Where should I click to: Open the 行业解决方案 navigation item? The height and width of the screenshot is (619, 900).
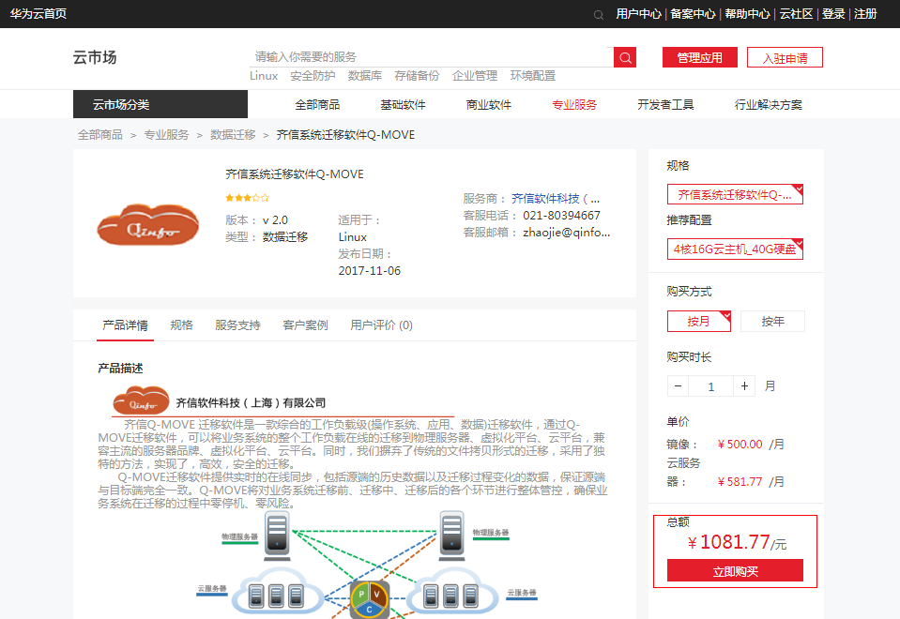[x=769, y=104]
